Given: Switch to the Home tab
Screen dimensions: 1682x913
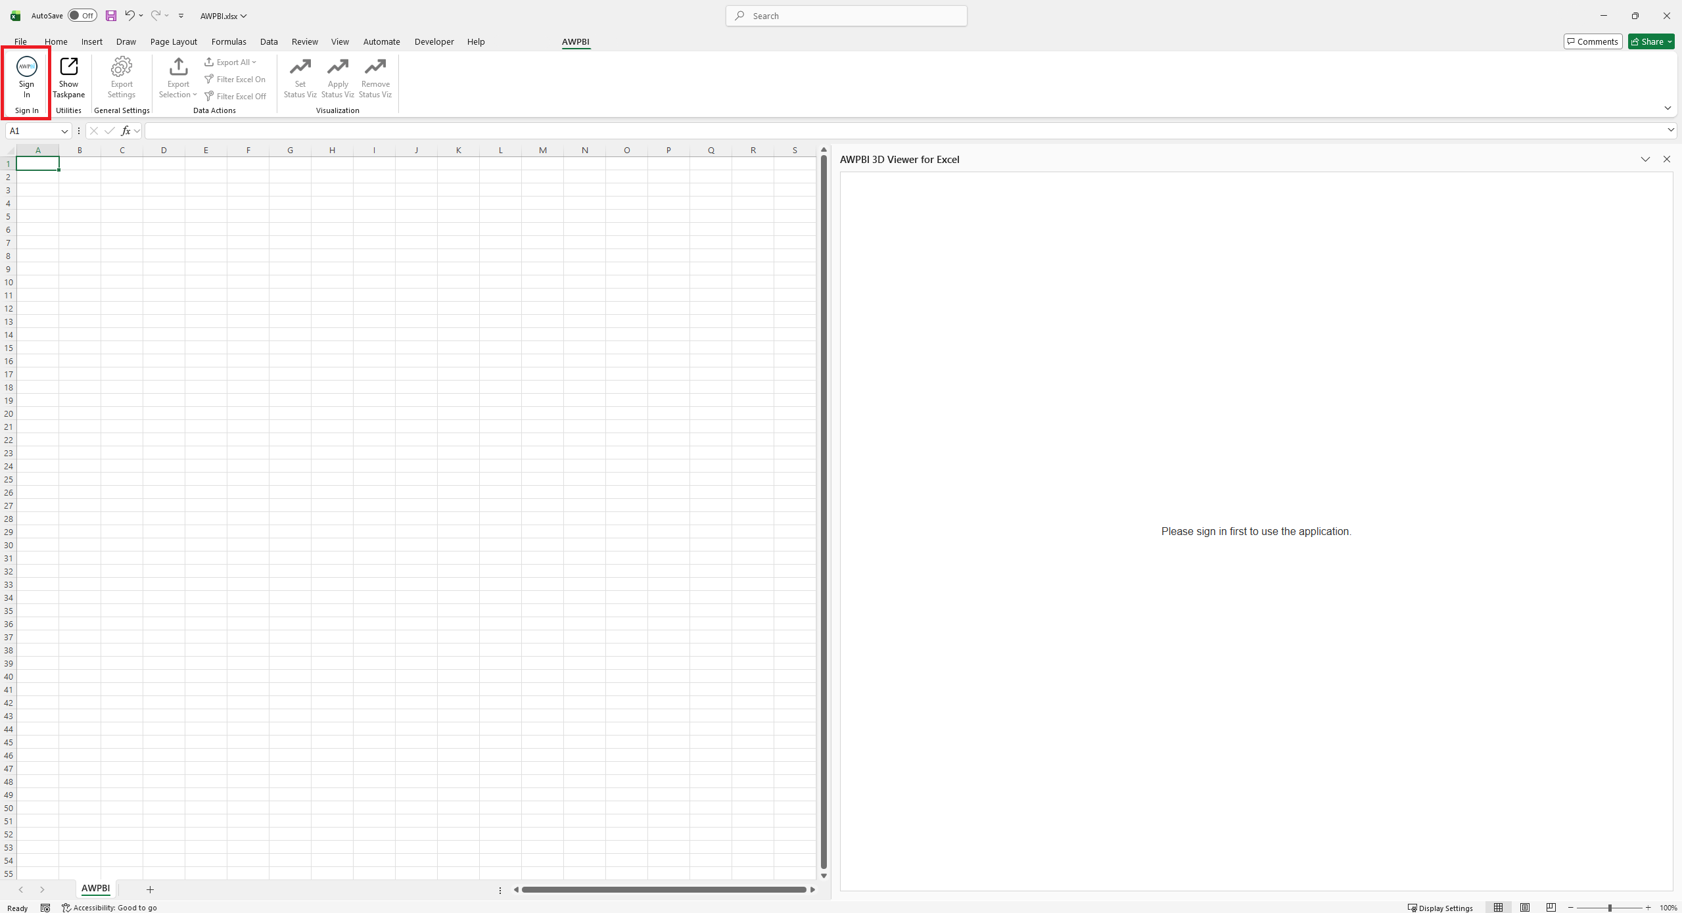Looking at the screenshot, I should [x=56, y=41].
